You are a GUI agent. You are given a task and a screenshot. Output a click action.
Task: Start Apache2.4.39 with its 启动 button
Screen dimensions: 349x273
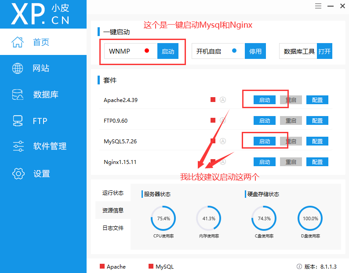click(265, 100)
